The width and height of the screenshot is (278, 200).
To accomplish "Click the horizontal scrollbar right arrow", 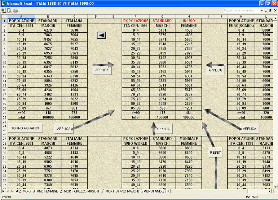I will [x=270, y=191].
